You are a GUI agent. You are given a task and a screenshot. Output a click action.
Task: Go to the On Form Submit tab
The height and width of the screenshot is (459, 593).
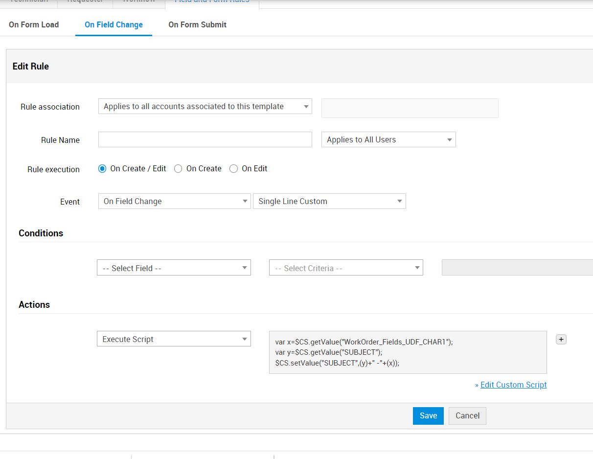pos(197,25)
